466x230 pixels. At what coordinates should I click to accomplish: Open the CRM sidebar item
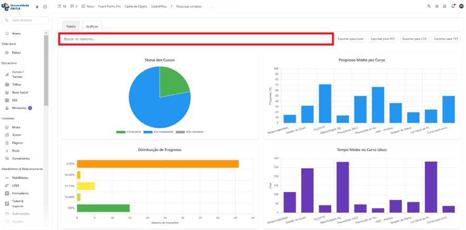15,185
